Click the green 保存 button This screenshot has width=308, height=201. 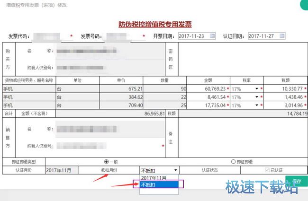[x=297, y=181]
